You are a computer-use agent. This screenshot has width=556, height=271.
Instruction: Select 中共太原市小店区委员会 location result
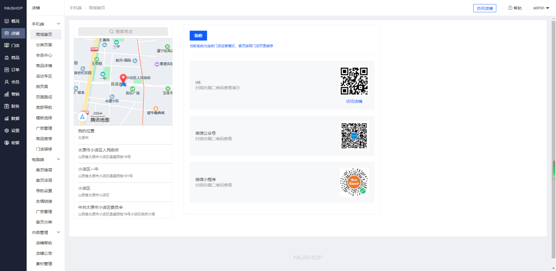click(x=123, y=210)
